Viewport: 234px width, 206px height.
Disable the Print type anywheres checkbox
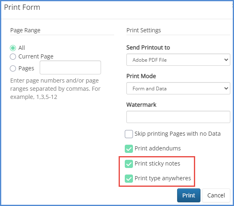tap(129, 179)
